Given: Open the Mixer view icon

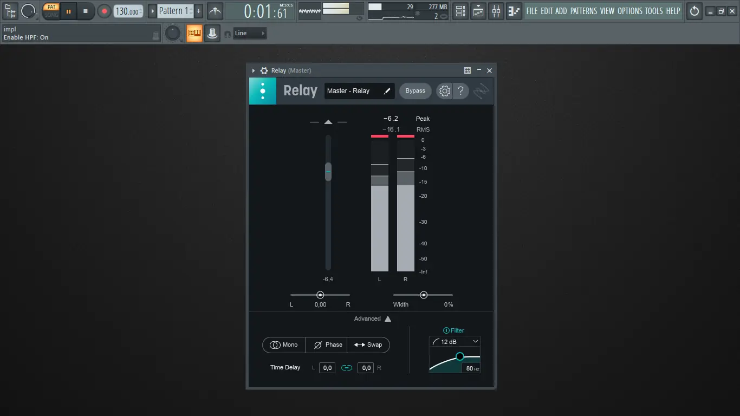Looking at the screenshot, I should [496, 11].
